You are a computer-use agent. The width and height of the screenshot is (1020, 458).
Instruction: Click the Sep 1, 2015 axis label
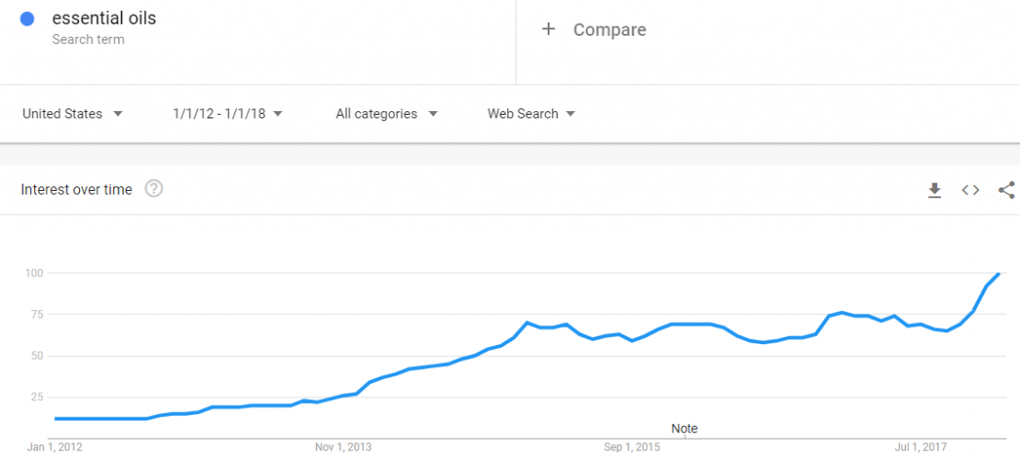coord(631,447)
